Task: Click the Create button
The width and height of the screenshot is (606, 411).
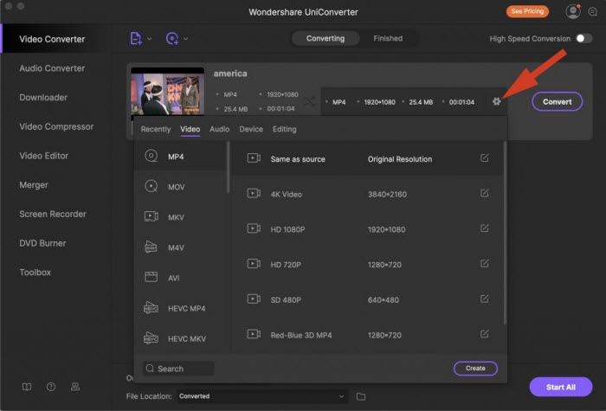Action: coord(475,368)
